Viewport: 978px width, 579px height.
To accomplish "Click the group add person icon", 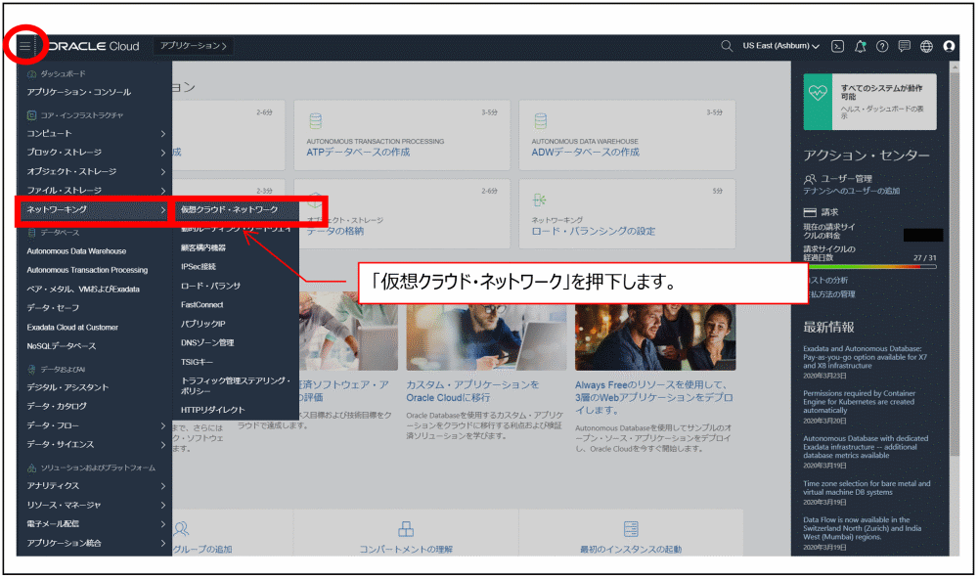I will click(x=182, y=529).
